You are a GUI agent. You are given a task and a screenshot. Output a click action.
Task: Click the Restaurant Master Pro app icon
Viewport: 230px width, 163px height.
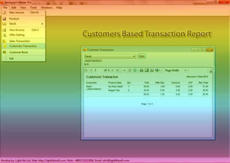[x=2, y=2]
